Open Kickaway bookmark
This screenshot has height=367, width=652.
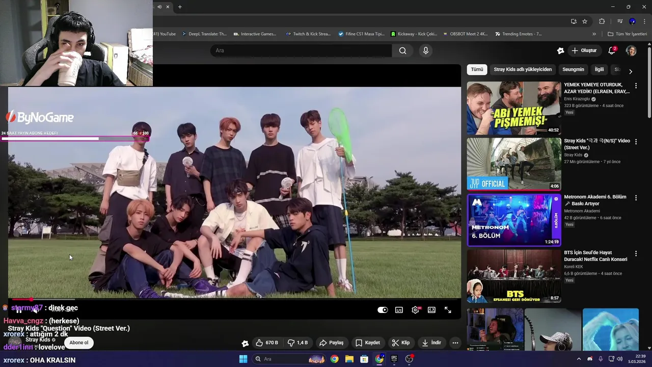pyautogui.click(x=414, y=34)
